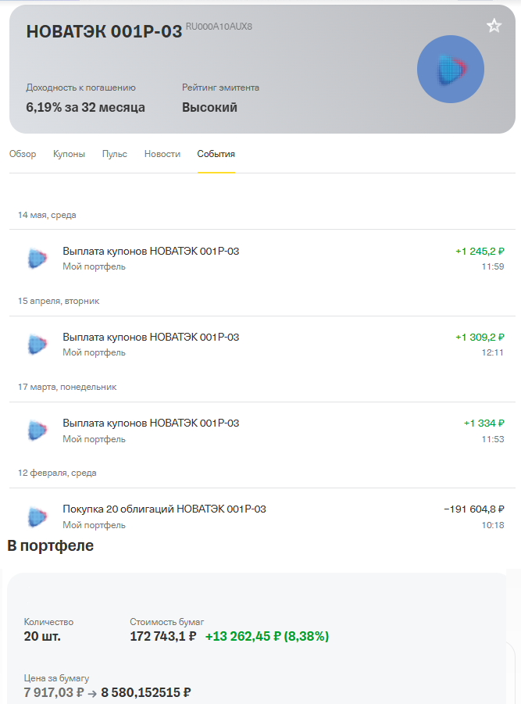Click the issuer icon beside 17 марта coupon payment
This screenshot has width=521, height=704.
tap(37, 431)
